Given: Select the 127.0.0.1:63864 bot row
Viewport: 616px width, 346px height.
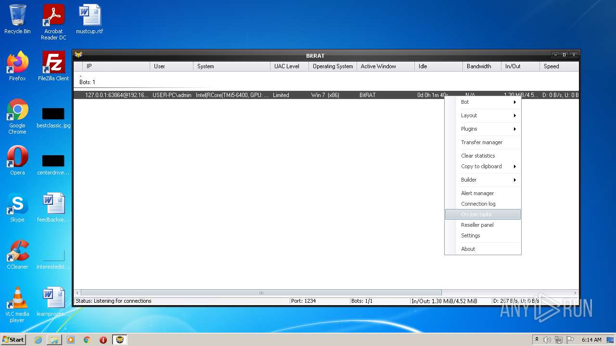Looking at the screenshot, I should 326,95.
